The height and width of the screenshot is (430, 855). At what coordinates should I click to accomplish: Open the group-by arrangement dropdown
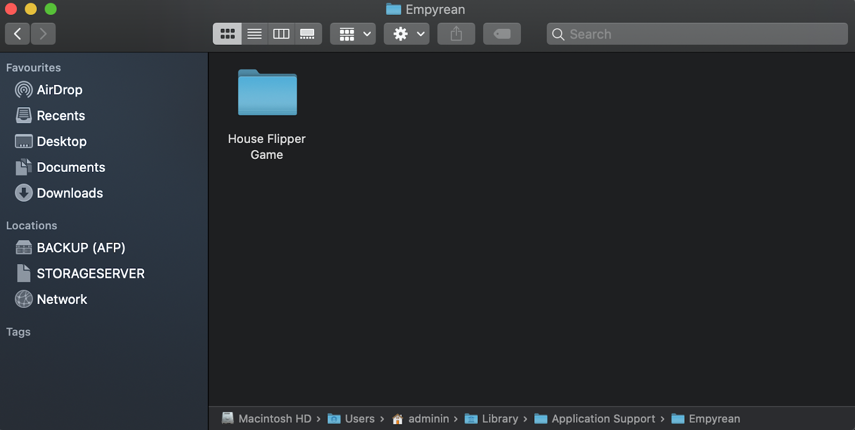pos(353,34)
